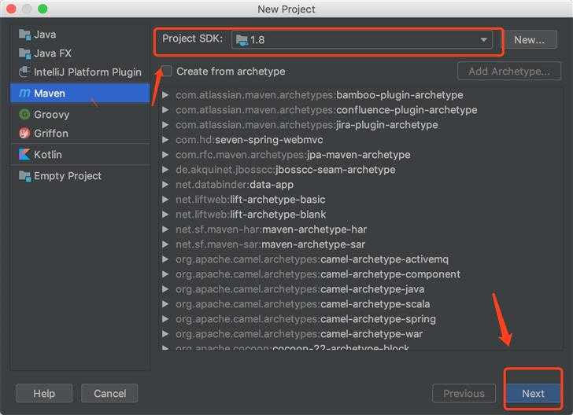The image size is (573, 415).
Task: Select camel-archetype-war text row
Action: click(x=299, y=334)
